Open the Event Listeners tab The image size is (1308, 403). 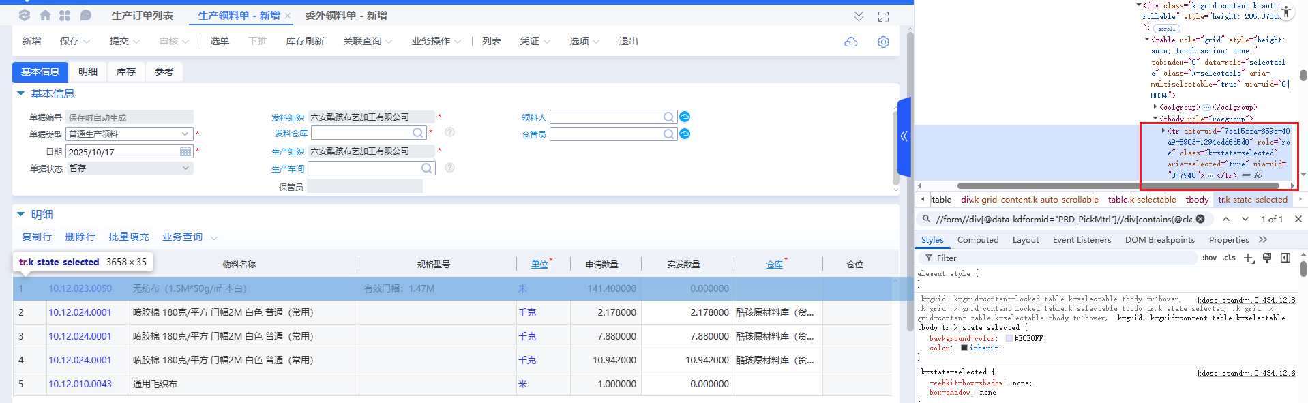1082,239
